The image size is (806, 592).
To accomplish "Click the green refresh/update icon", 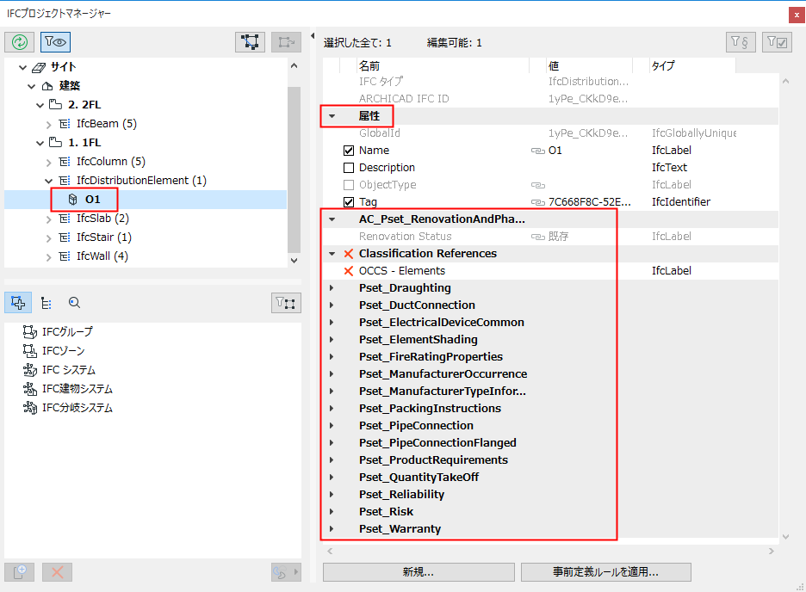I will [x=20, y=42].
